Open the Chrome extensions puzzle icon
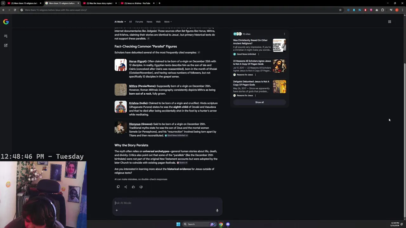This screenshot has height=228, width=406. [383, 10]
